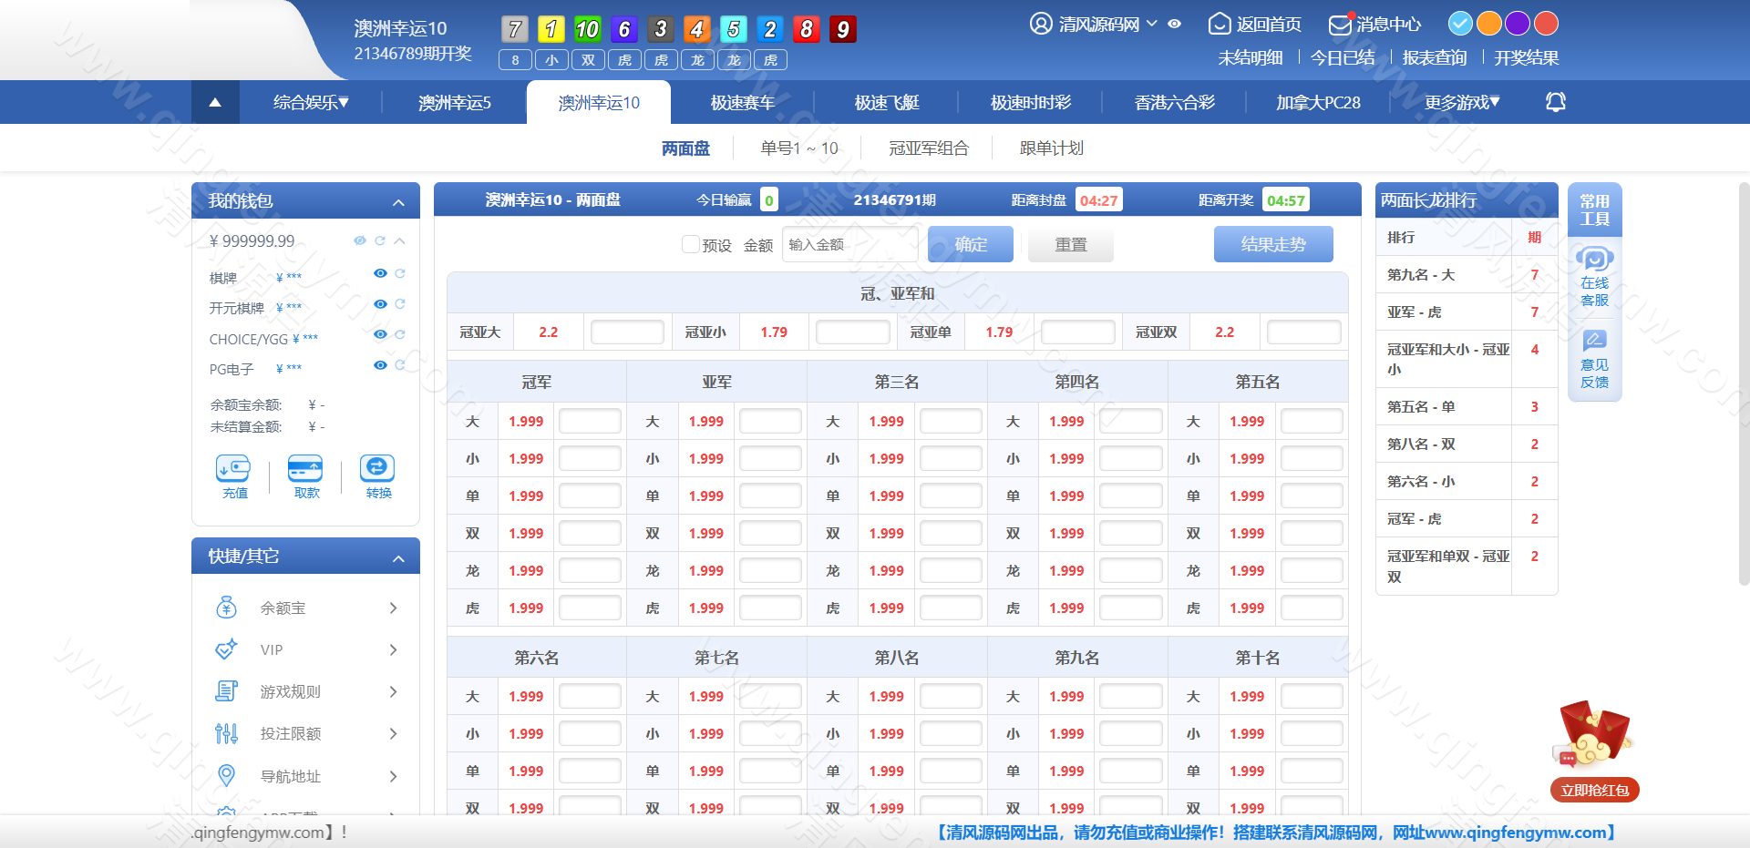
Task: Collapse the 快捷/其它 panel
Action: coord(398,557)
